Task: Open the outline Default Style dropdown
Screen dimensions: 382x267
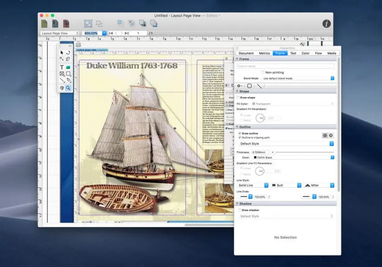Action: [286, 144]
